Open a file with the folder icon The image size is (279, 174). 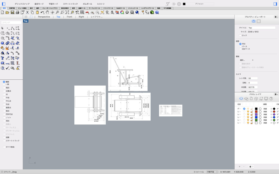(x=7, y=12)
